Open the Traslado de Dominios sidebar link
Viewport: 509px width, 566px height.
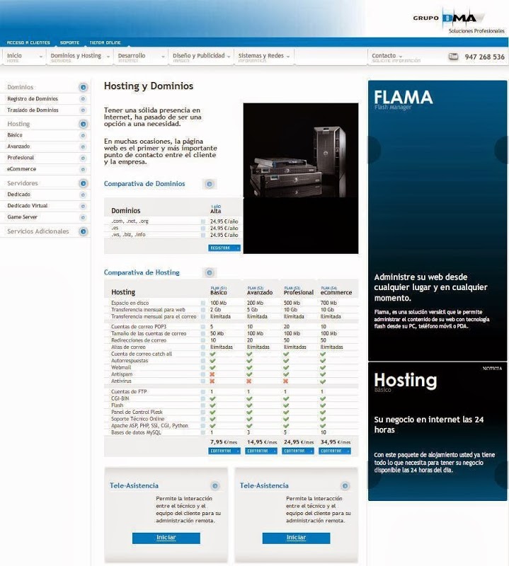[33, 110]
